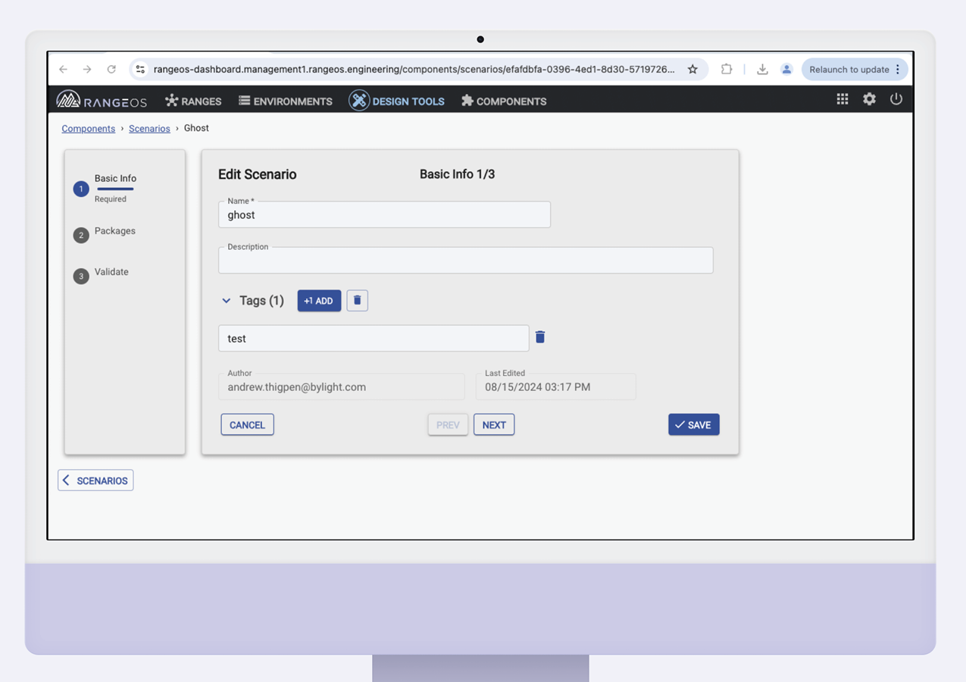
Task: Click the RangeOS logo
Action: pos(102,100)
